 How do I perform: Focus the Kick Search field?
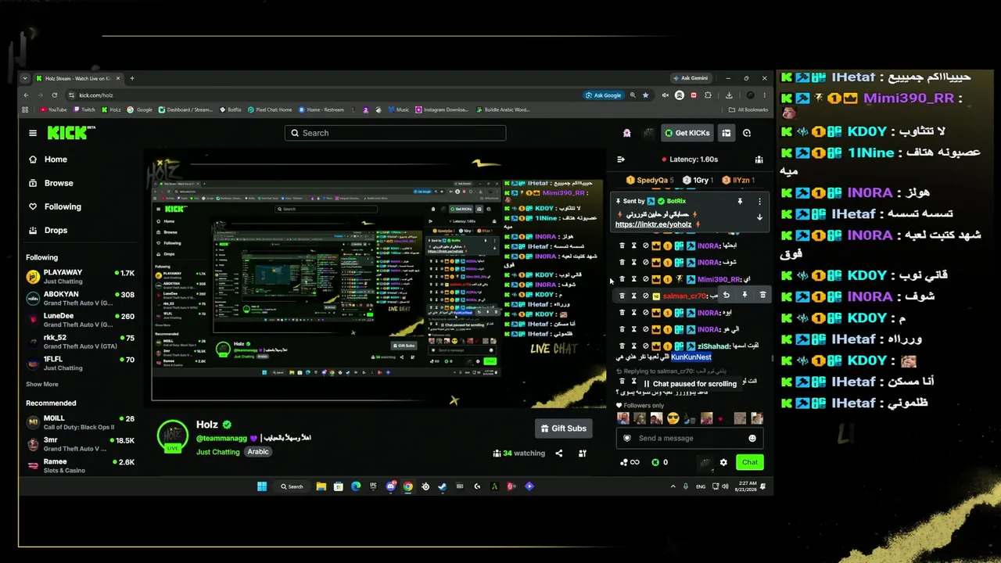[x=395, y=133]
